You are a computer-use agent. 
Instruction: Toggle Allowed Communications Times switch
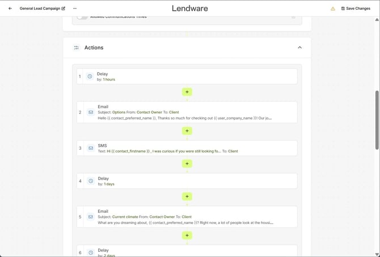(83, 17)
